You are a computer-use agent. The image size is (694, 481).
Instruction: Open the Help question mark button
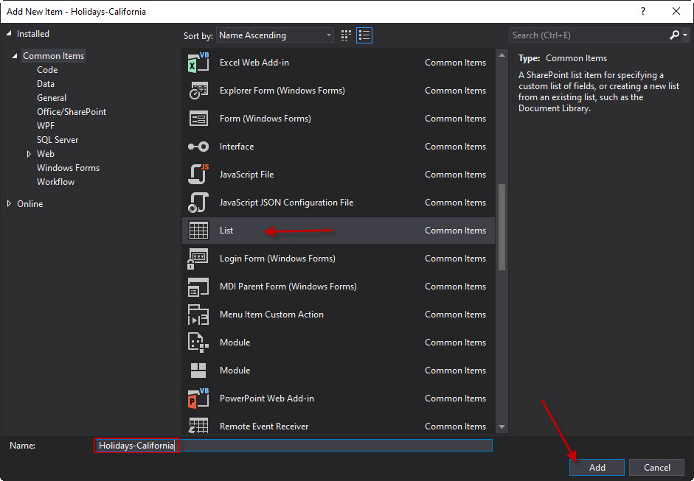click(x=643, y=12)
